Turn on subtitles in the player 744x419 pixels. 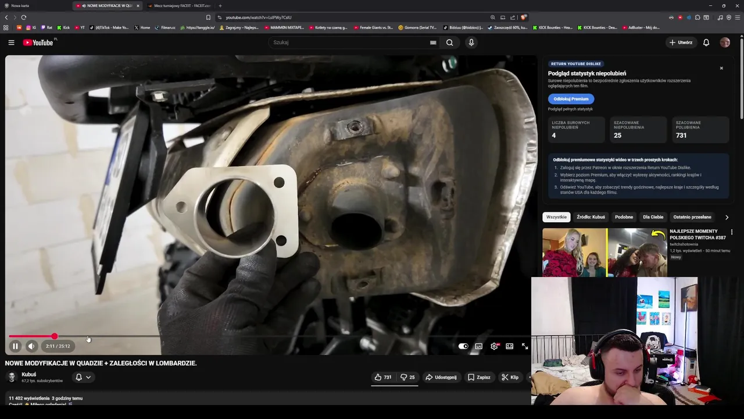[x=479, y=346]
